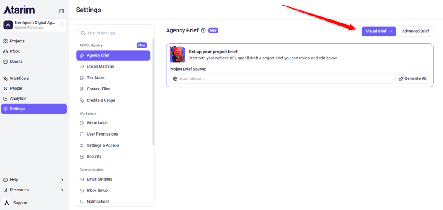Open the People page
The width and height of the screenshot is (443, 210).
click(34, 88)
